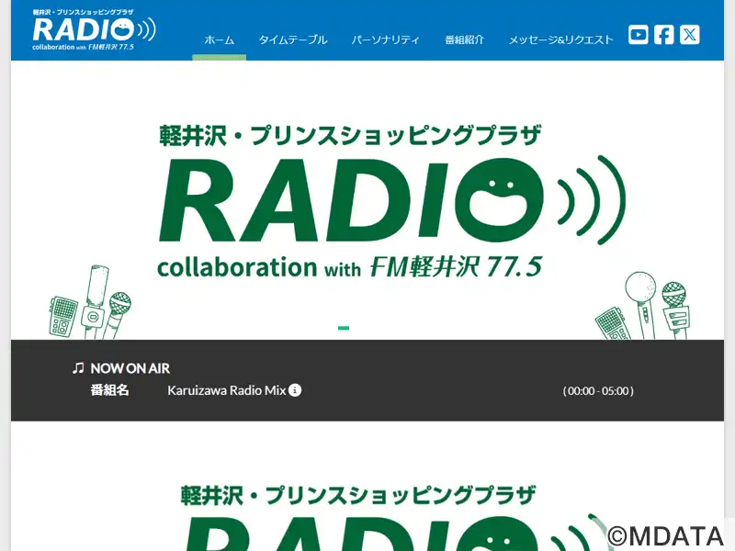The height and width of the screenshot is (551, 735).
Task: Open the X (Twitter) icon
Action: point(690,35)
